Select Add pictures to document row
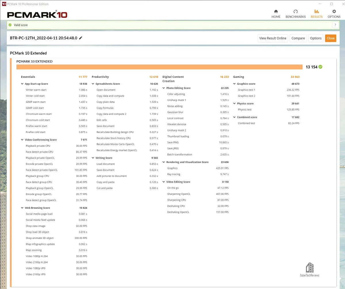345x289 pixels. (x=127, y=176)
